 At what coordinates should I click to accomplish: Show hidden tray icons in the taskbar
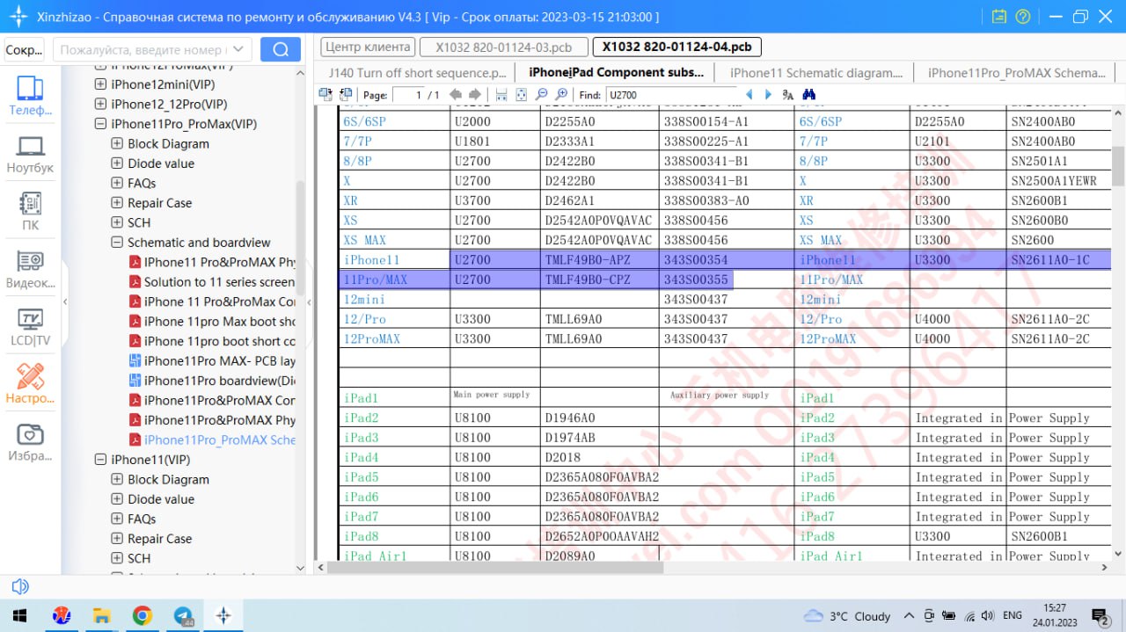coord(909,615)
